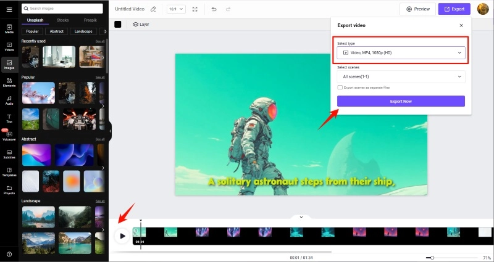Open the Select type dropdown

pyautogui.click(x=401, y=53)
